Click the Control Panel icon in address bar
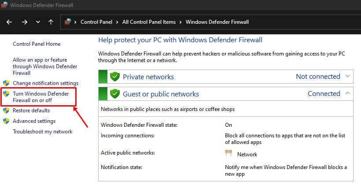Viewport: 361px width, 188px height. 68,22
